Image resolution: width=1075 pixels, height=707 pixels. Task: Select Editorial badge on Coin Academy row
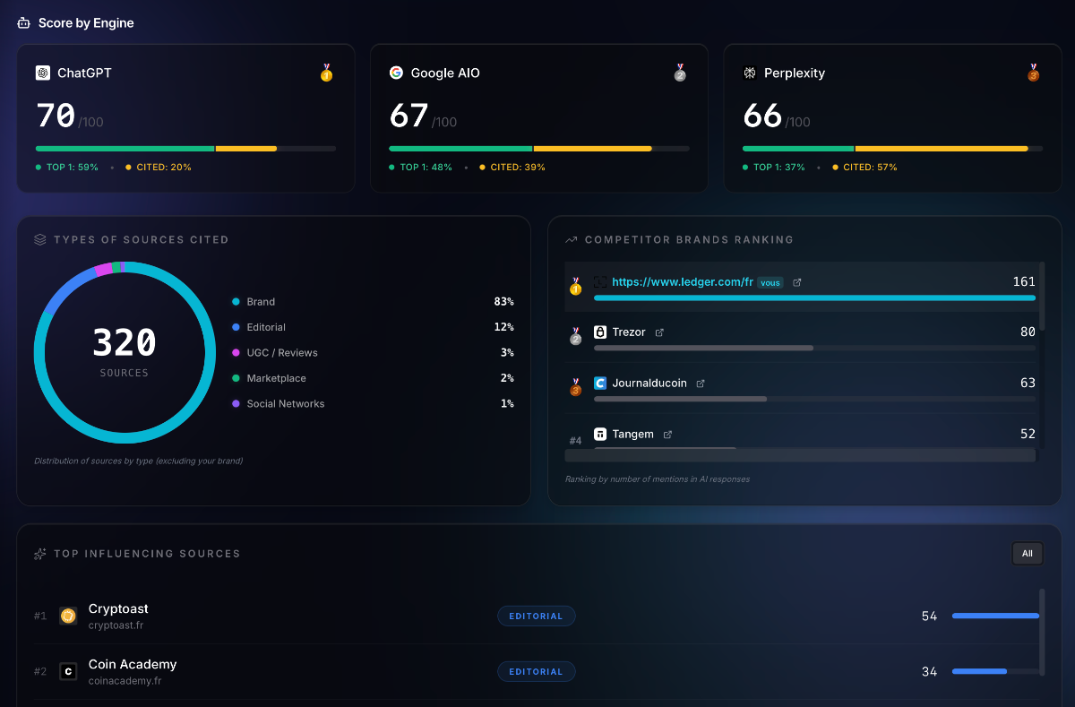pos(536,671)
